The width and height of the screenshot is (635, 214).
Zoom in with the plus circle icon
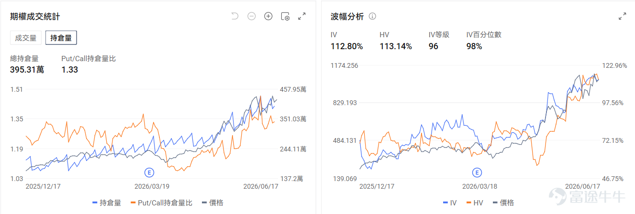tap(268, 16)
